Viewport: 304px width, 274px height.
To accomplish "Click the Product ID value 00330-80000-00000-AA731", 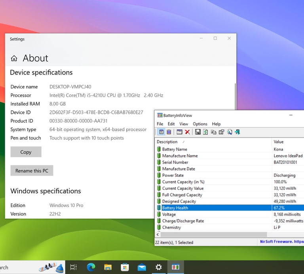I will coord(78,121).
